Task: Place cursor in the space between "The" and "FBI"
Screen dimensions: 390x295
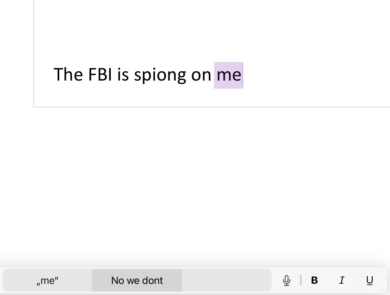Action: (x=85, y=74)
